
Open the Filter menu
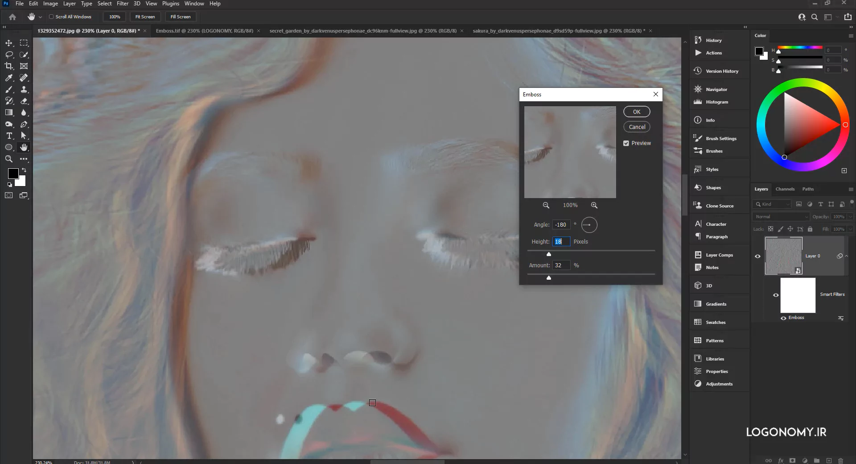(x=123, y=4)
